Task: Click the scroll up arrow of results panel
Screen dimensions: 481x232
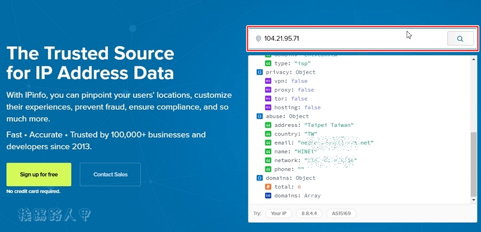Action: coord(474,59)
